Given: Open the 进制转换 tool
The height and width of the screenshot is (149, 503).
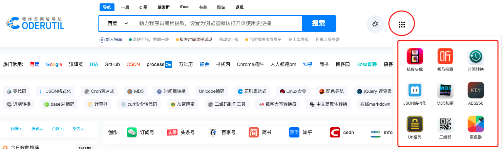Looking at the screenshot, I should point(19,104).
